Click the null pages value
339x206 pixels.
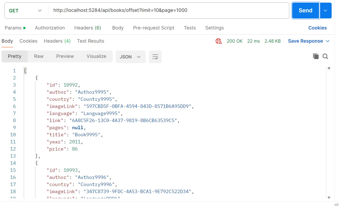tap(78, 128)
